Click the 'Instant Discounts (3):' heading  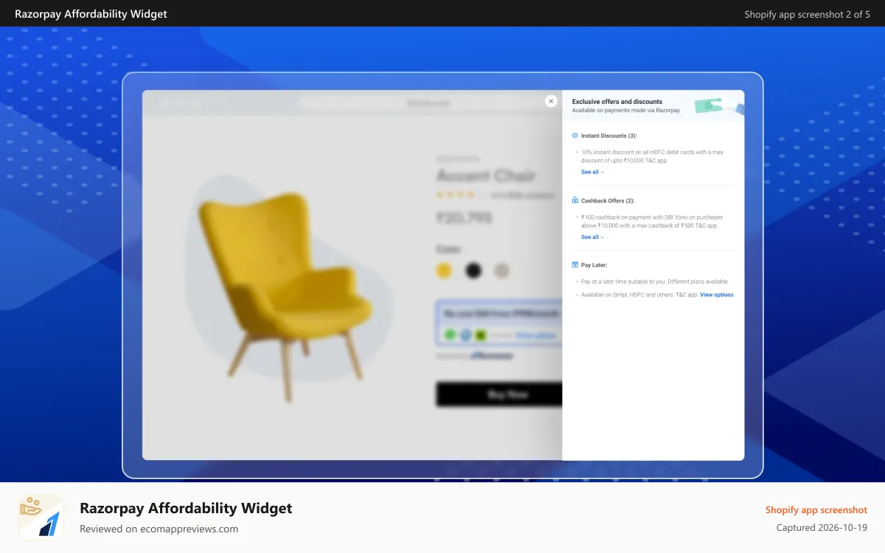[608, 136]
